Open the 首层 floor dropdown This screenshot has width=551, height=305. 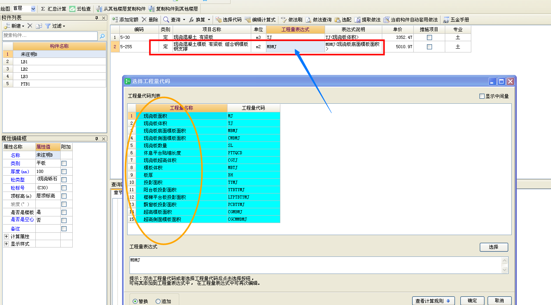click(x=33, y=9)
